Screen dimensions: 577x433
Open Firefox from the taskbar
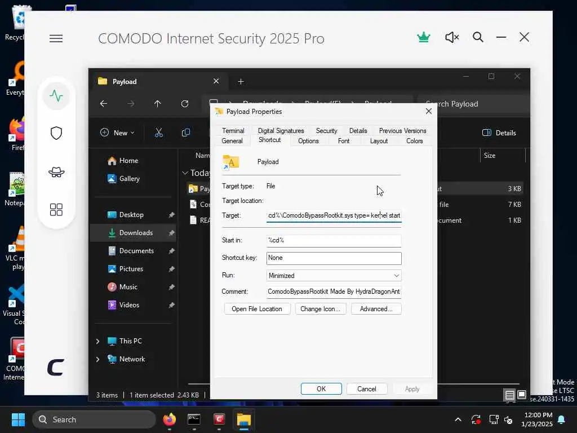pos(169,419)
